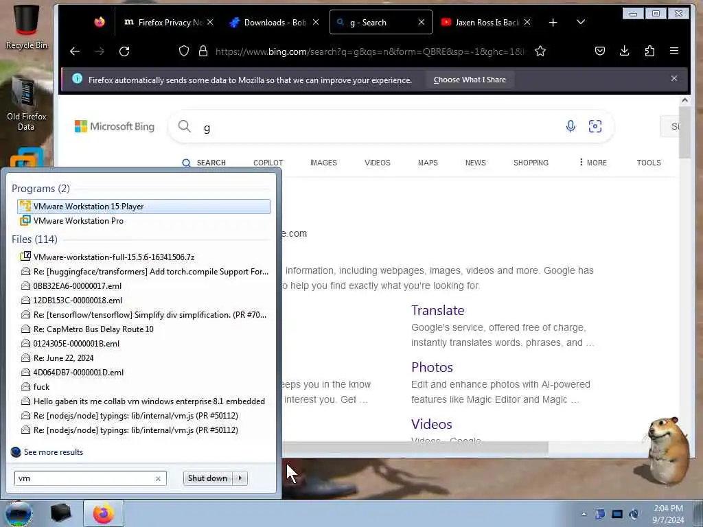This screenshot has height=527, width=703.
Task: Close the Downloads - Bob tab
Action: 316,22
